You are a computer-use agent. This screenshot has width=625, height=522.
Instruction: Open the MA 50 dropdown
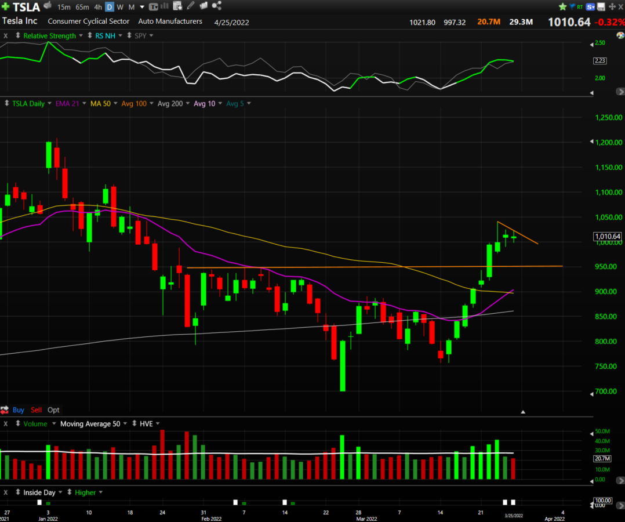[115, 103]
